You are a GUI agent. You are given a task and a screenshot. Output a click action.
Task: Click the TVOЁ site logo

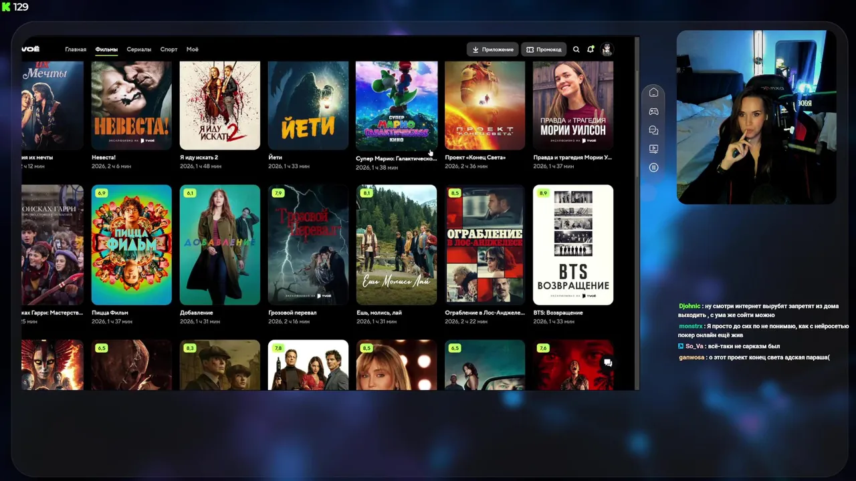30,49
